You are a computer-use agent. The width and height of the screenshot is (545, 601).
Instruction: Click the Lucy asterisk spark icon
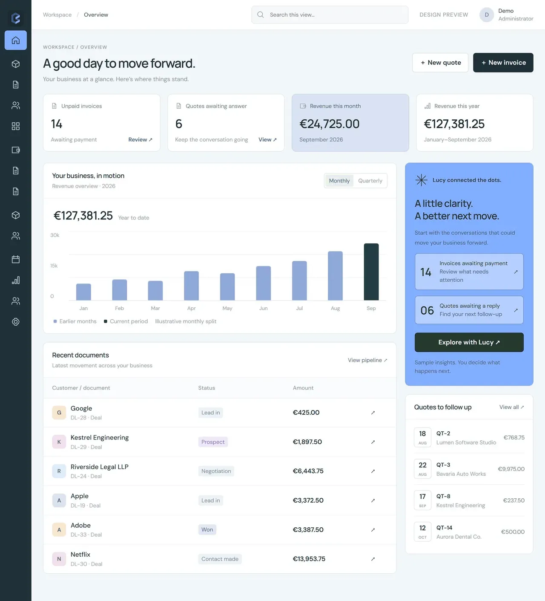pyautogui.click(x=421, y=180)
